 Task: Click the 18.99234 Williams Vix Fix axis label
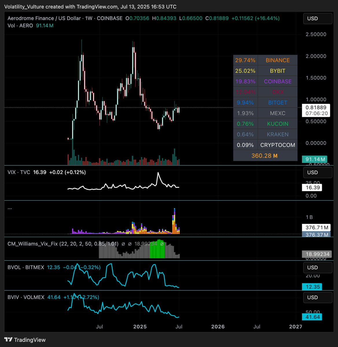[316, 254]
